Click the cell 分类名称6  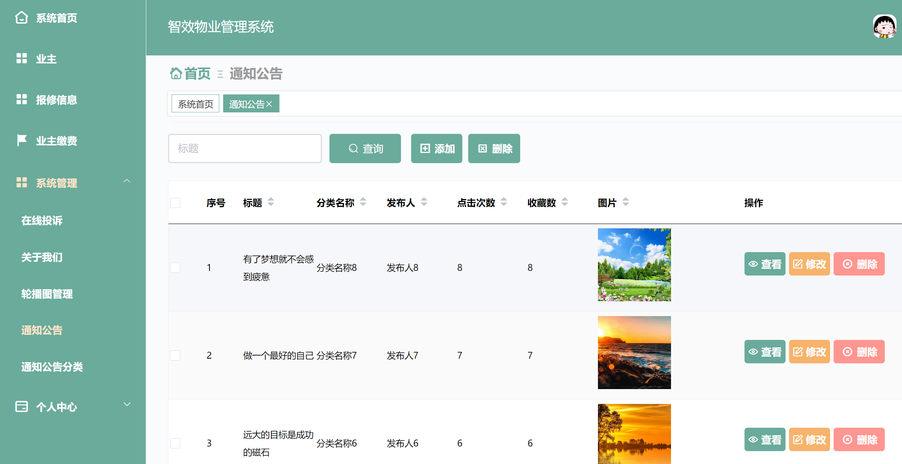tap(336, 443)
